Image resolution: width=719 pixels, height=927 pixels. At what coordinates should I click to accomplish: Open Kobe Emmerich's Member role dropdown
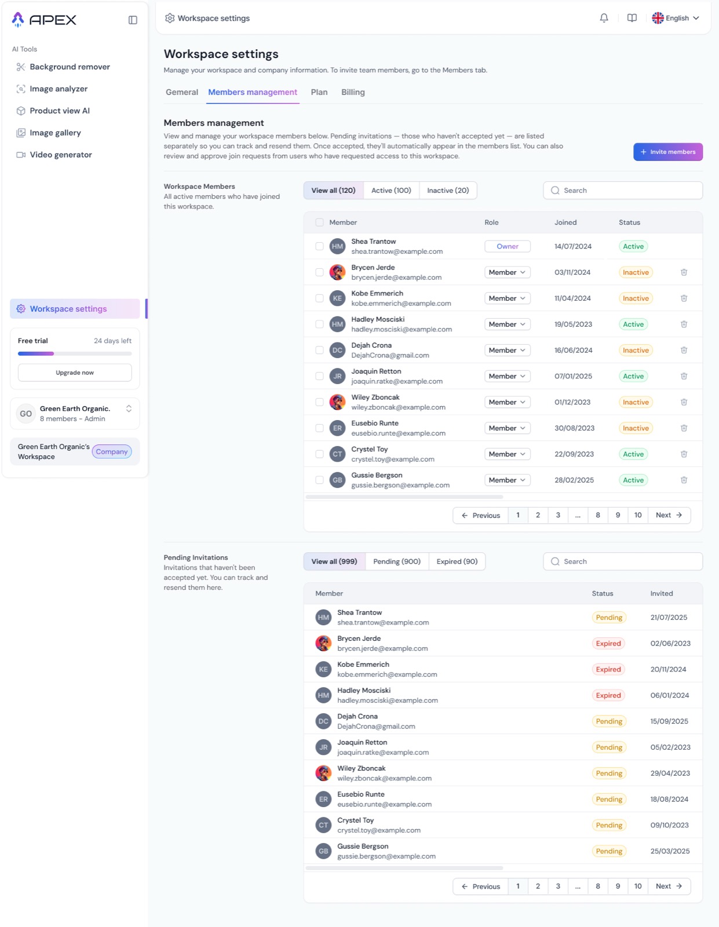[x=508, y=298]
